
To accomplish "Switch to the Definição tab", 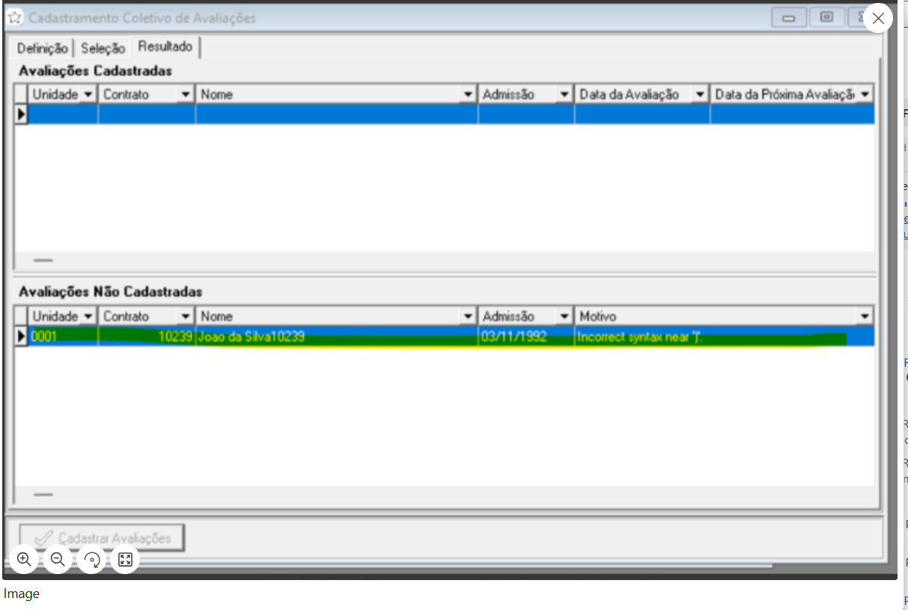I will click(x=43, y=48).
